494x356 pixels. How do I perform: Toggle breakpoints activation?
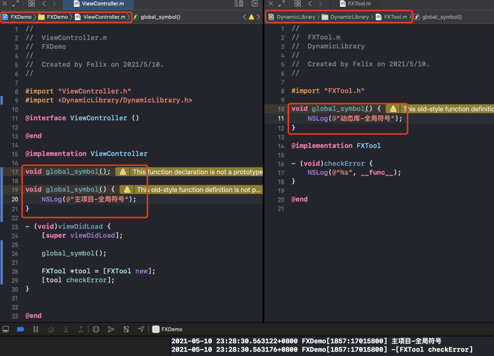click(x=21, y=329)
